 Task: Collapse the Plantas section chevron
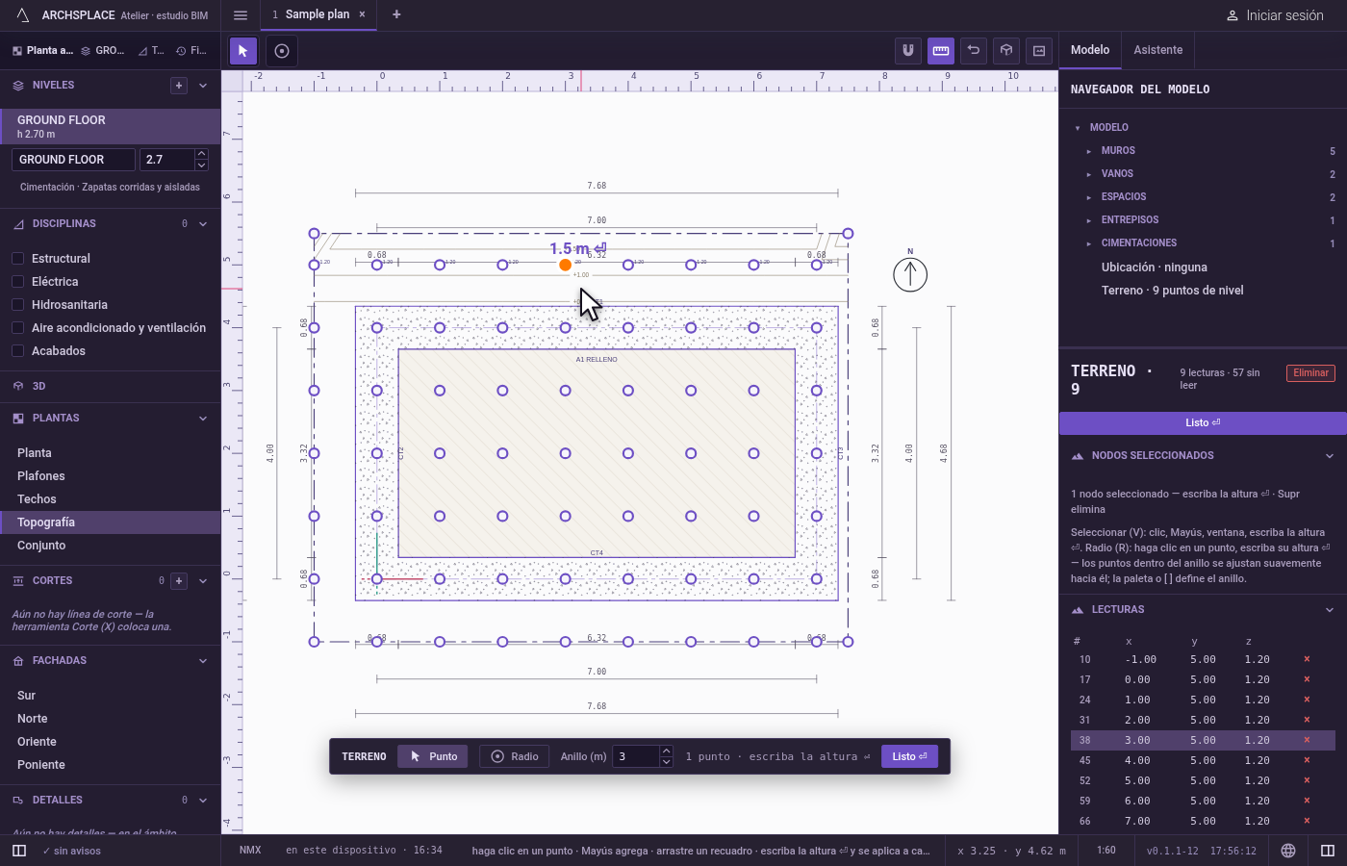(x=203, y=419)
